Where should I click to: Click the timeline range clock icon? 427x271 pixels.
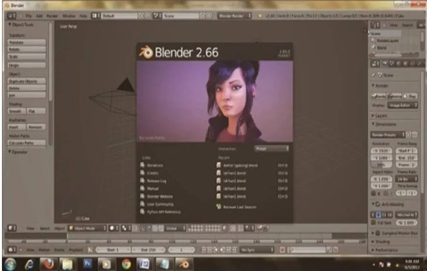tap(91, 250)
